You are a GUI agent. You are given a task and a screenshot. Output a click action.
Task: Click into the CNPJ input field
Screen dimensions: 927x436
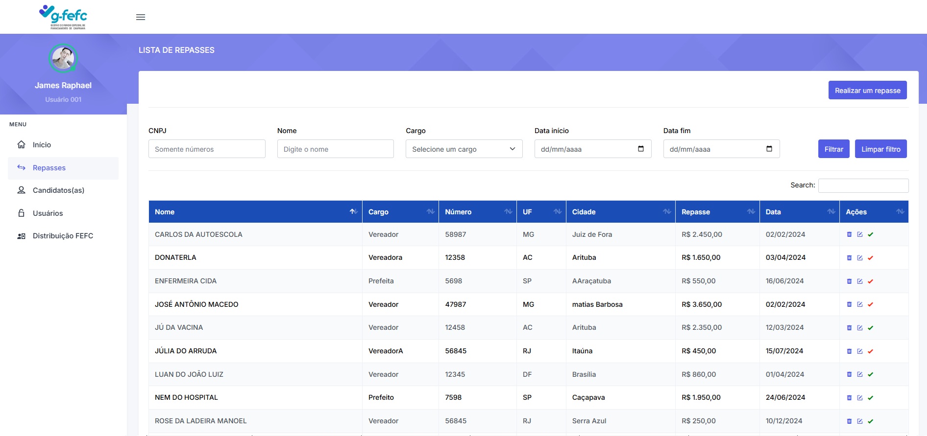[207, 149]
